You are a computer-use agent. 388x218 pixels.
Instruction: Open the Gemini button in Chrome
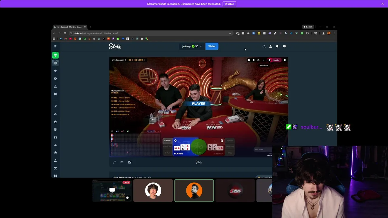point(308,27)
